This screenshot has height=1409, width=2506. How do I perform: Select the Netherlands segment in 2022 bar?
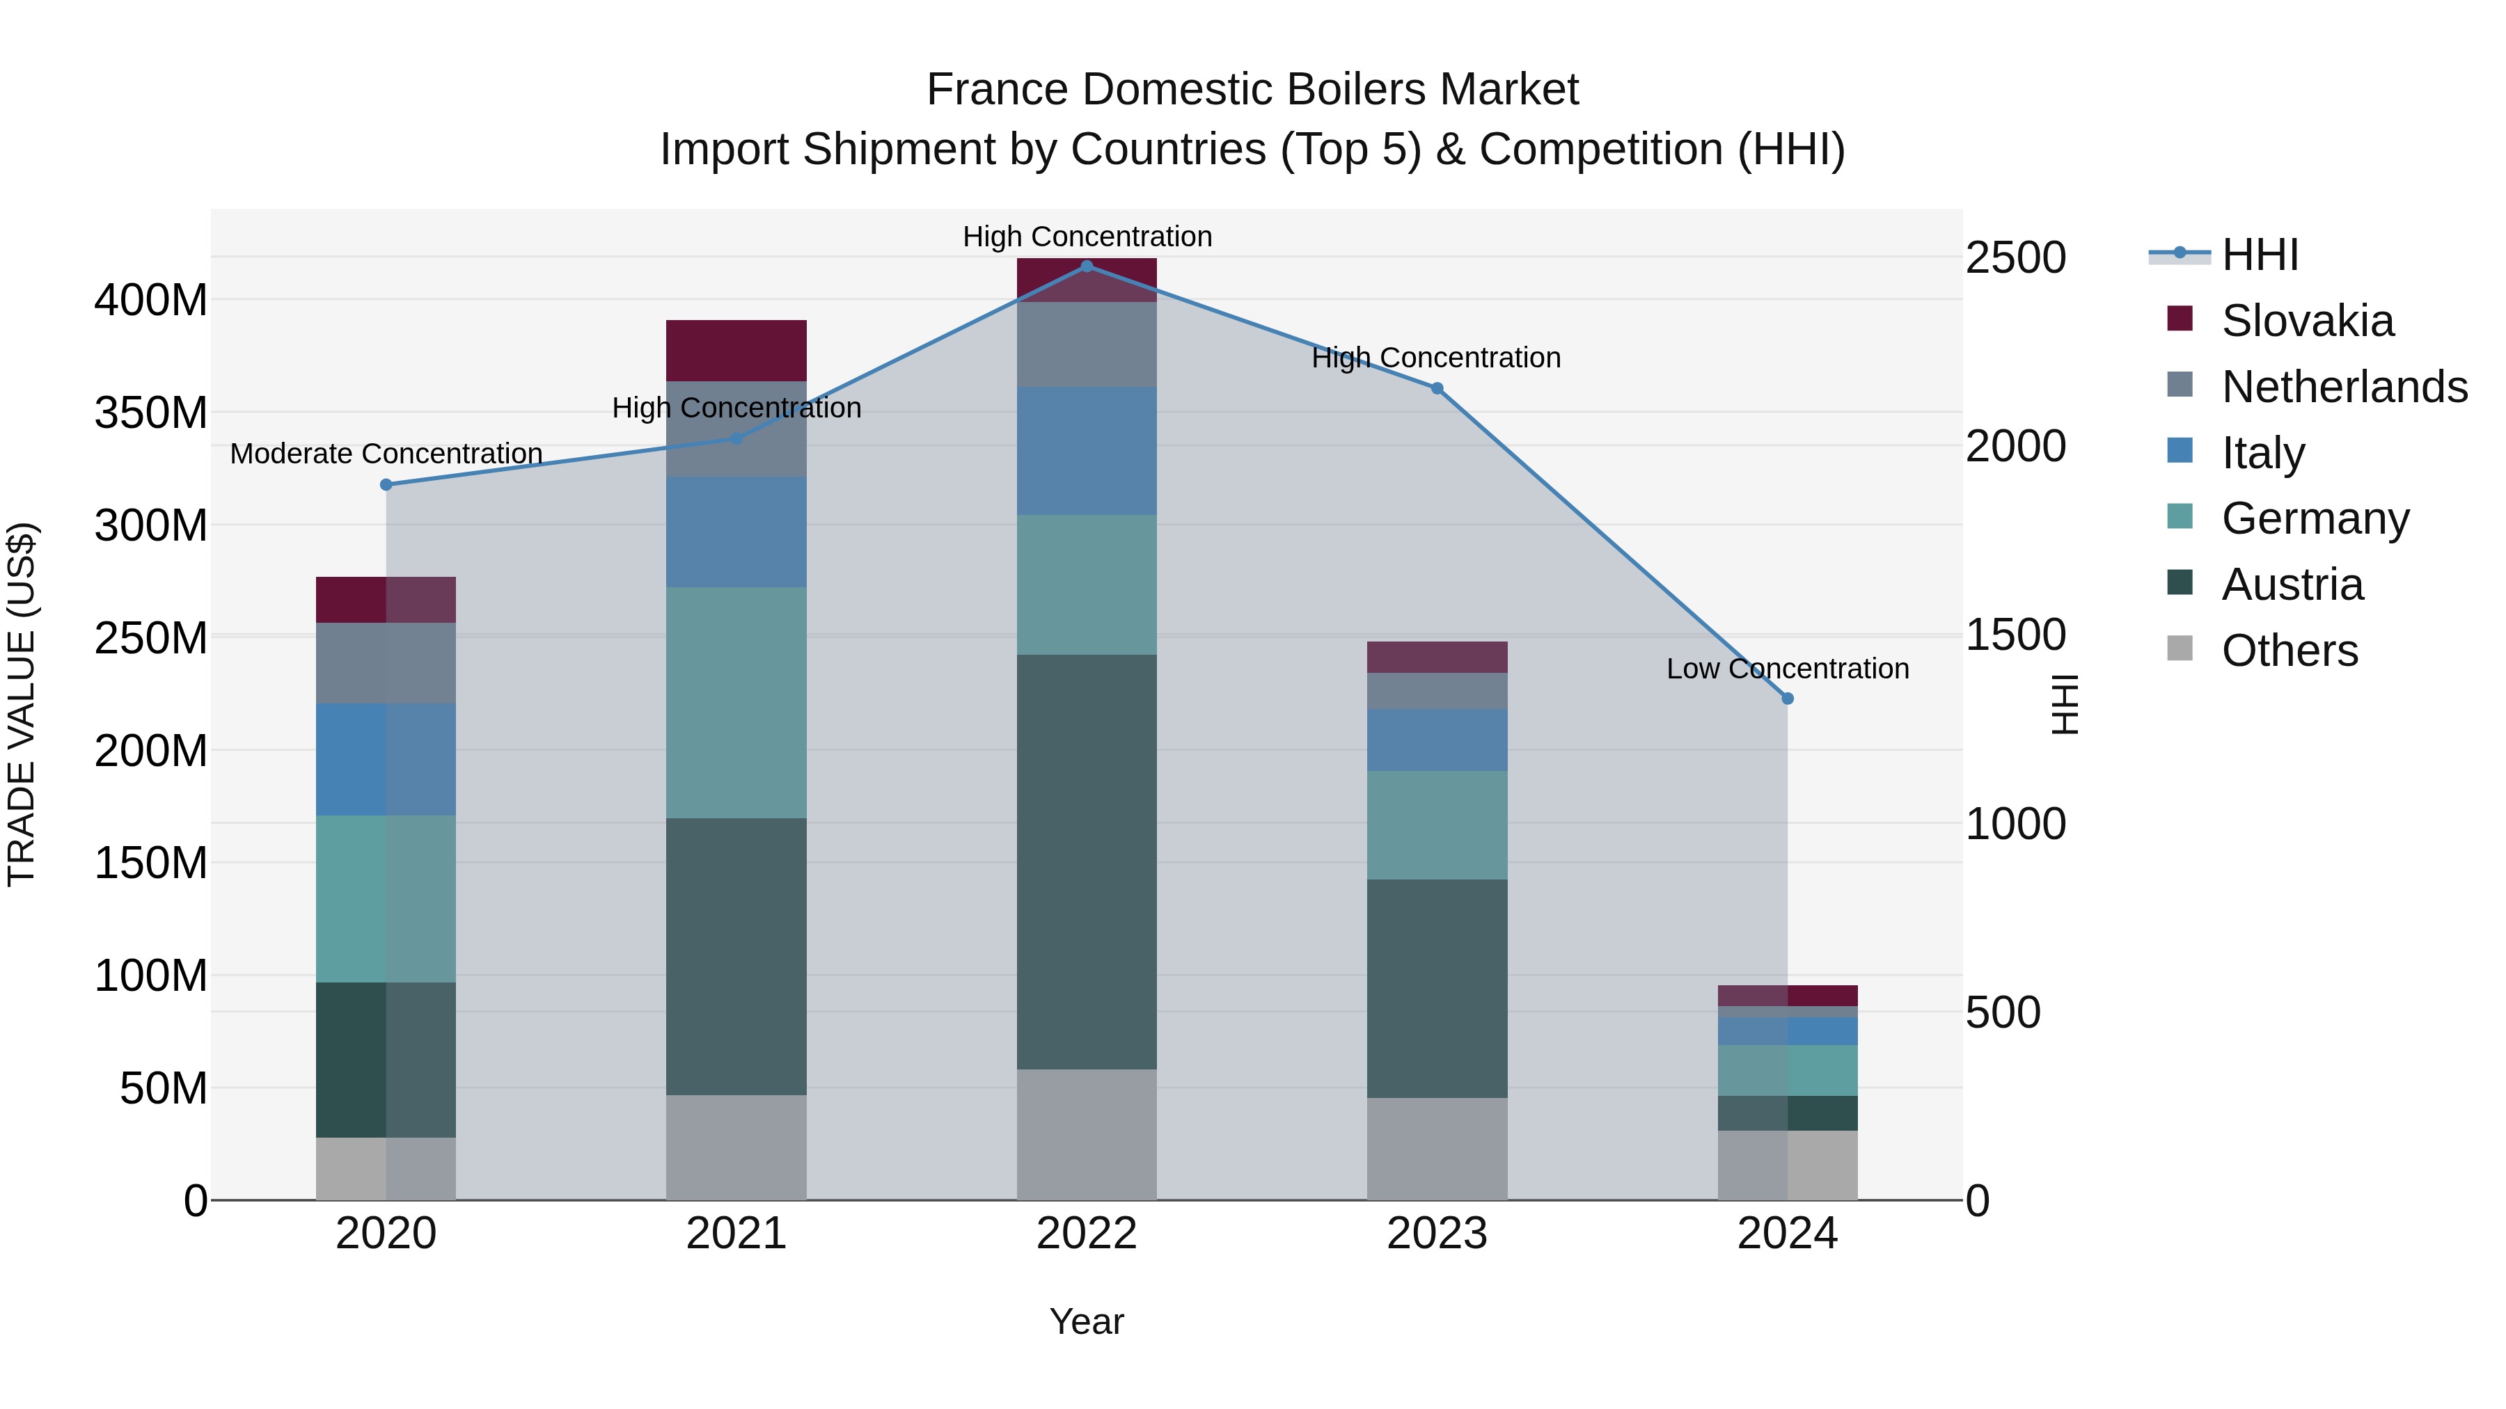click(x=1087, y=344)
